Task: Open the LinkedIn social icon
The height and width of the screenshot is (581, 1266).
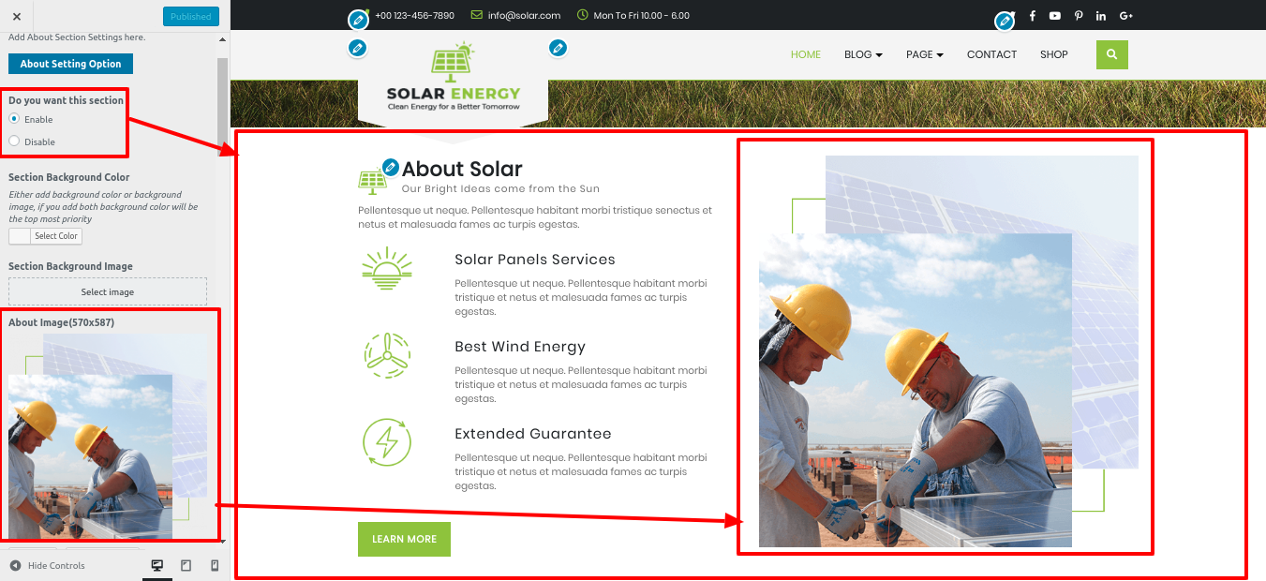Action: tap(1101, 15)
